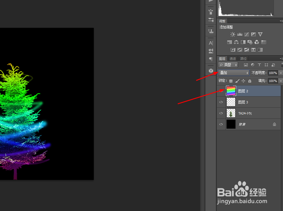Image resolution: width=283 pixels, height=211 pixels.
Task: Select the TA24 tree layer thumbnail
Action: (x=231, y=113)
